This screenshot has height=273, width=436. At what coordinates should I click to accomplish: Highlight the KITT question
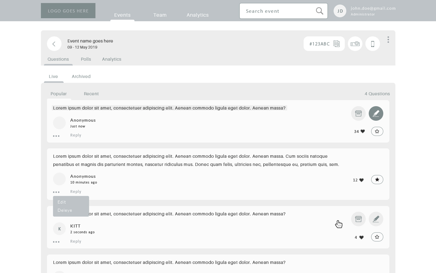point(376,219)
